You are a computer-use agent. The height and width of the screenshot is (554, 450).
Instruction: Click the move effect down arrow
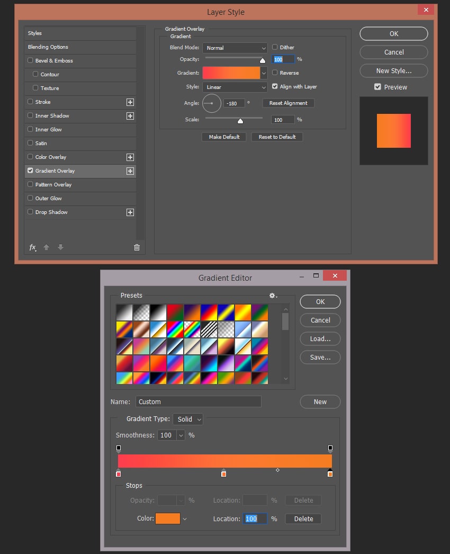(x=60, y=247)
